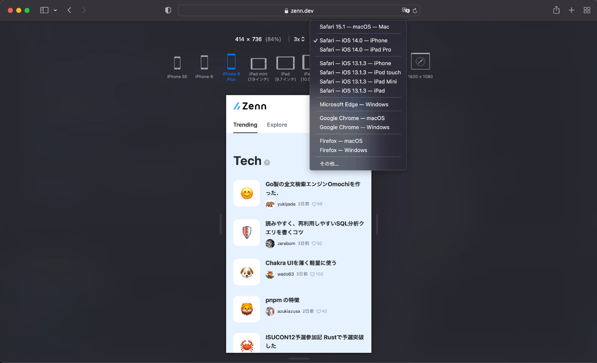The width and height of the screenshot is (597, 363).
Task: Open the 3x pixel ratio dropdown
Action: [299, 39]
